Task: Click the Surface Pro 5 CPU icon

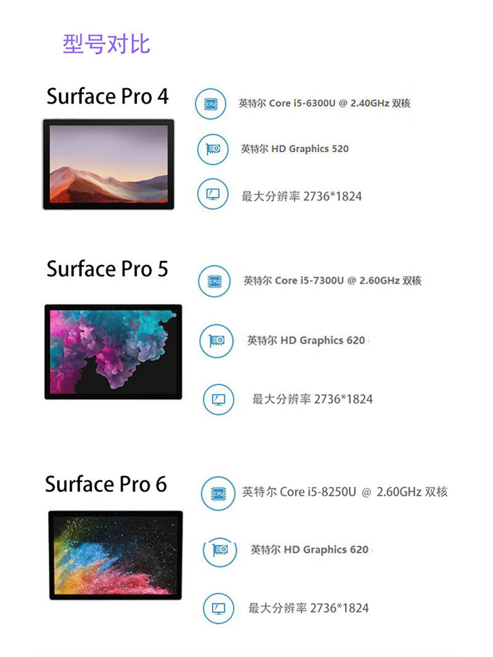Action: 214,281
